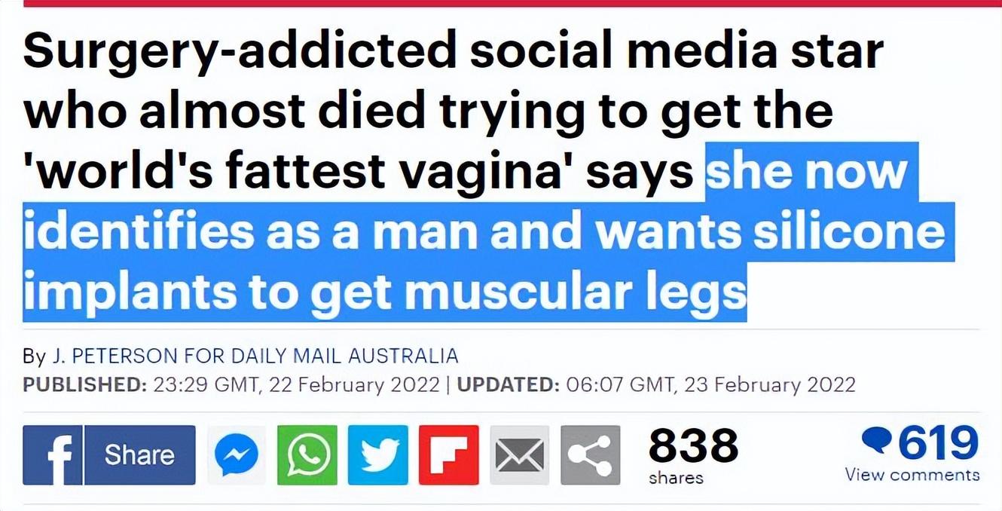The height and width of the screenshot is (511, 1002).
Task: Click the 619 comments number
Action: (939, 442)
